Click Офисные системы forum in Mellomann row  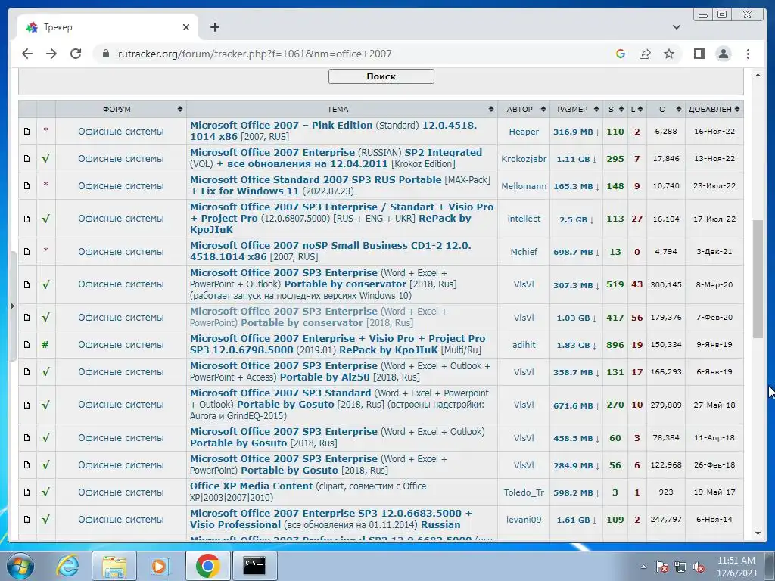(120, 186)
